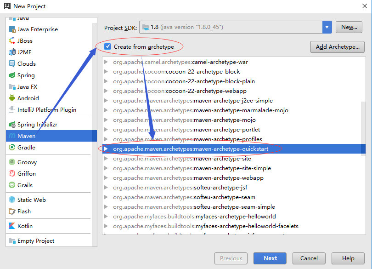Select myfaces-archetype-helloworld-facelets row

234,226
